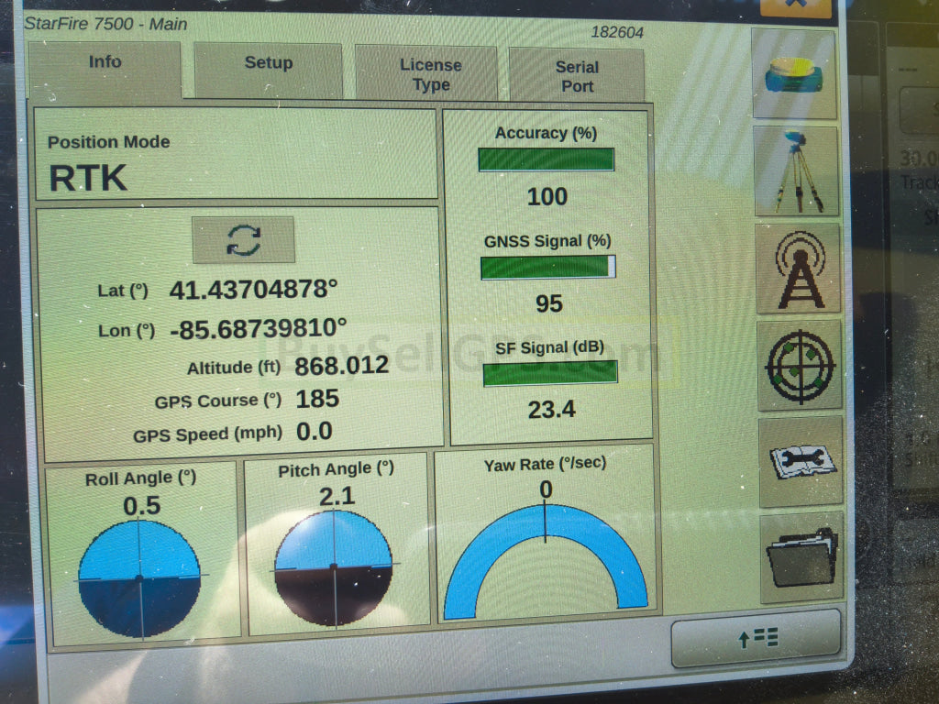This screenshot has height=704, width=939.
Task: Go to the Serial Port tab
Action: 577,76
